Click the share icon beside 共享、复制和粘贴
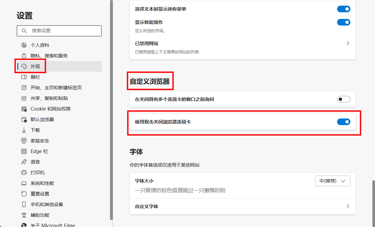This screenshot has height=227, width=375. pos(24,98)
